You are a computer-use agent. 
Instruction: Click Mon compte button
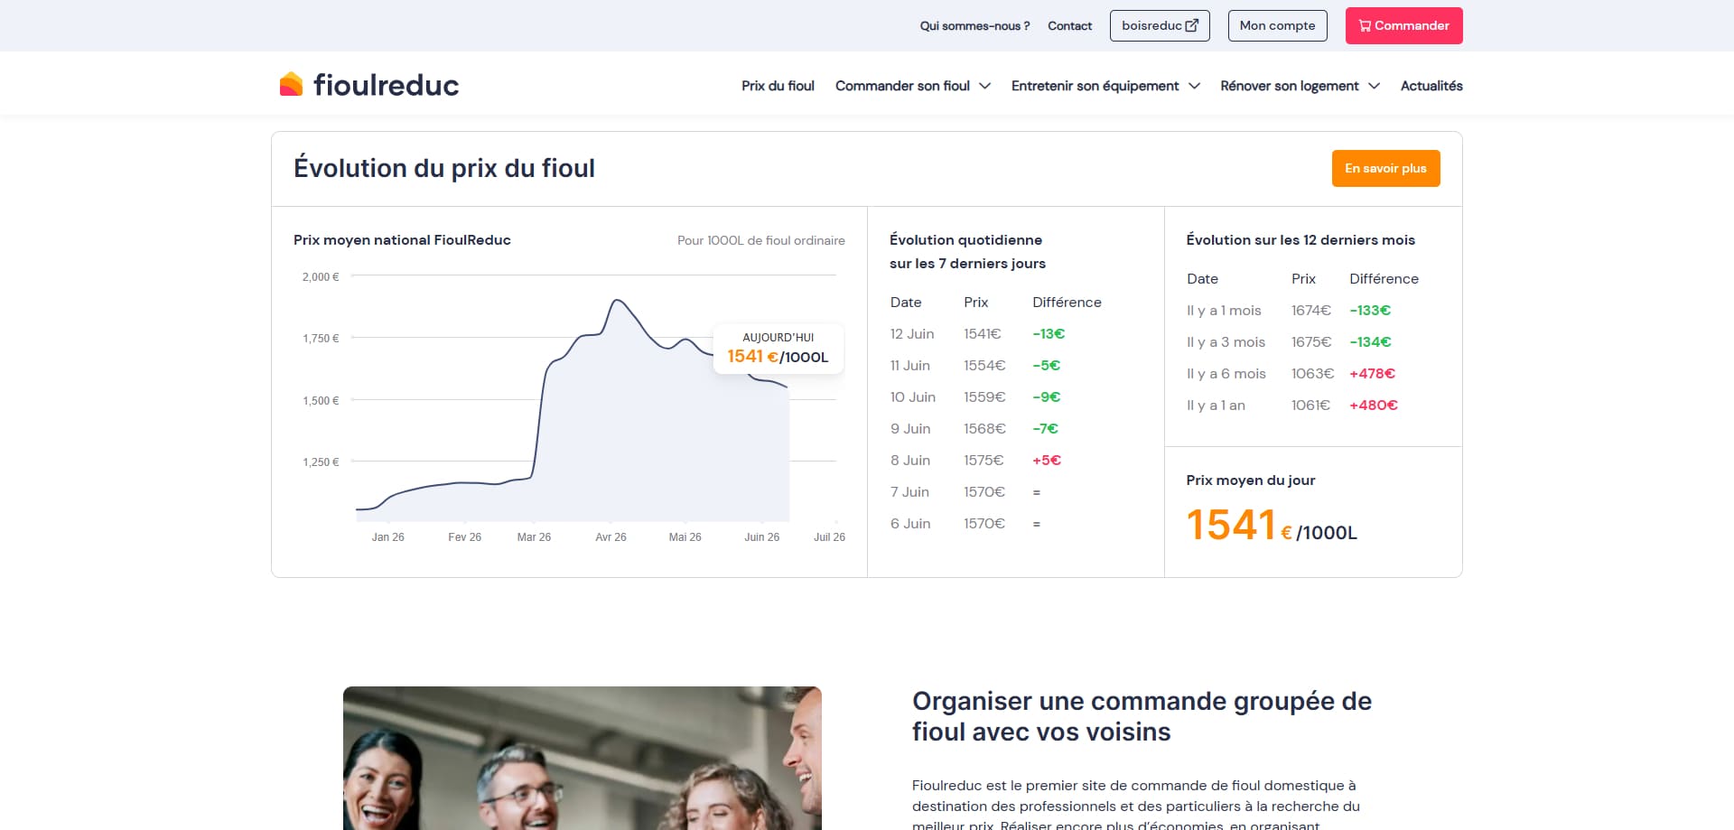click(x=1277, y=25)
